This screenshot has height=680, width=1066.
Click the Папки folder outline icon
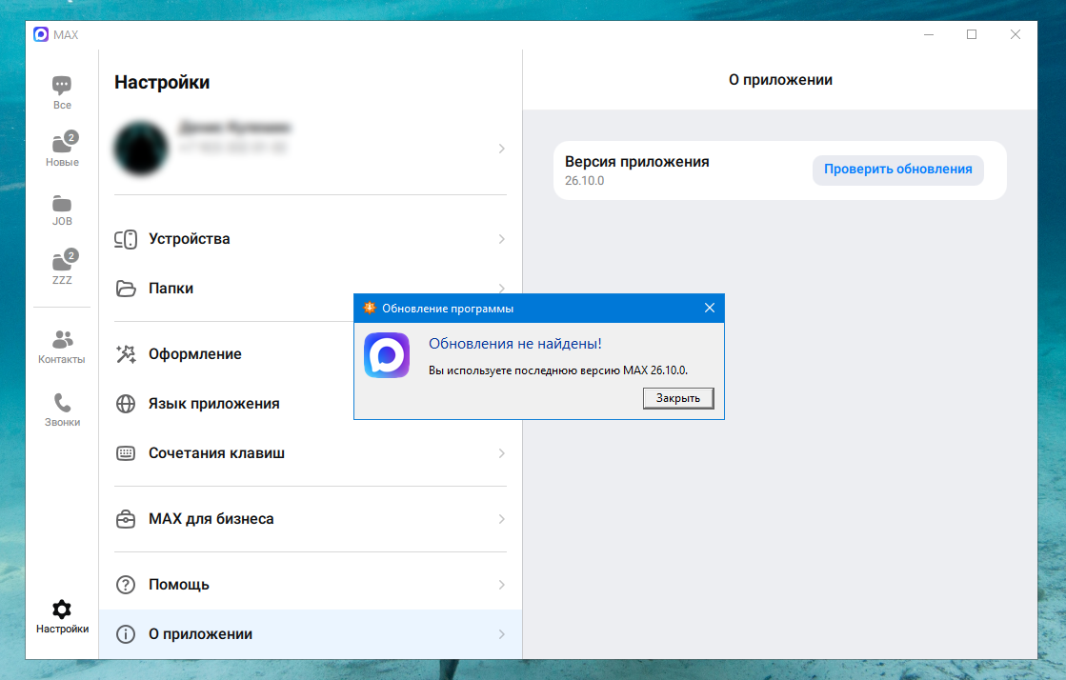pyautogui.click(x=126, y=289)
